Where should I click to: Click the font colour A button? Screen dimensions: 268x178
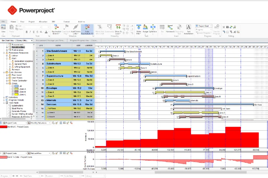tap(46, 32)
